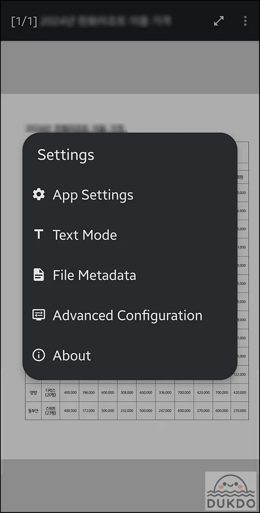Click the gear icon beside App Settings
The width and height of the screenshot is (260, 513).
[39, 194]
